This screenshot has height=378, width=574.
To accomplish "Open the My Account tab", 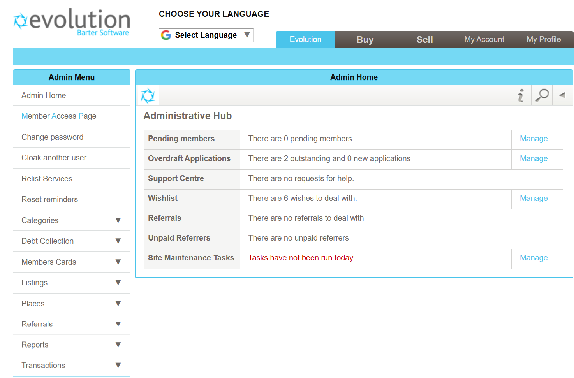I will [x=484, y=40].
